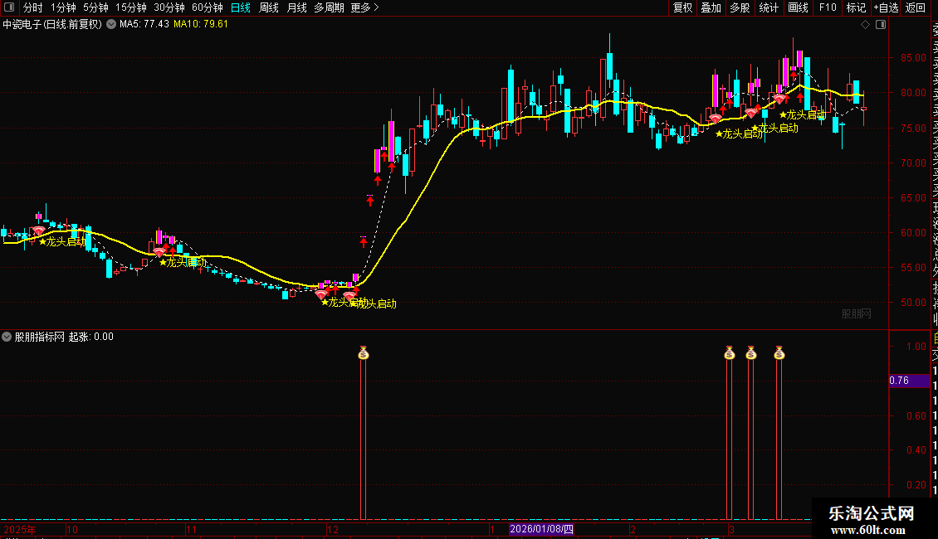Select the 日线 daily chart tab

click(241, 7)
